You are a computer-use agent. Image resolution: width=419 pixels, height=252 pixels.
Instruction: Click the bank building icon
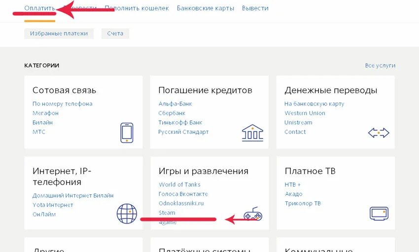[252, 133]
